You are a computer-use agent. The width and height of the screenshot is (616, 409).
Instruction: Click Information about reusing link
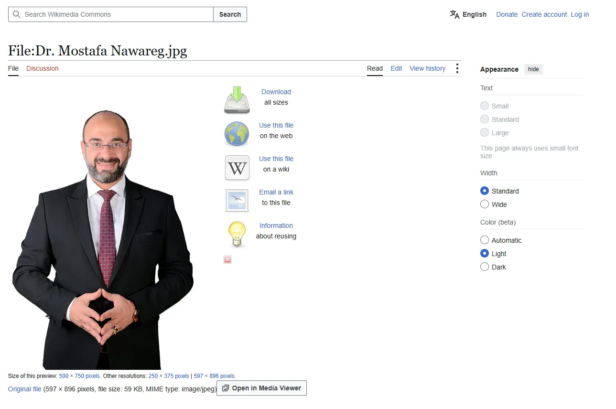(x=276, y=226)
